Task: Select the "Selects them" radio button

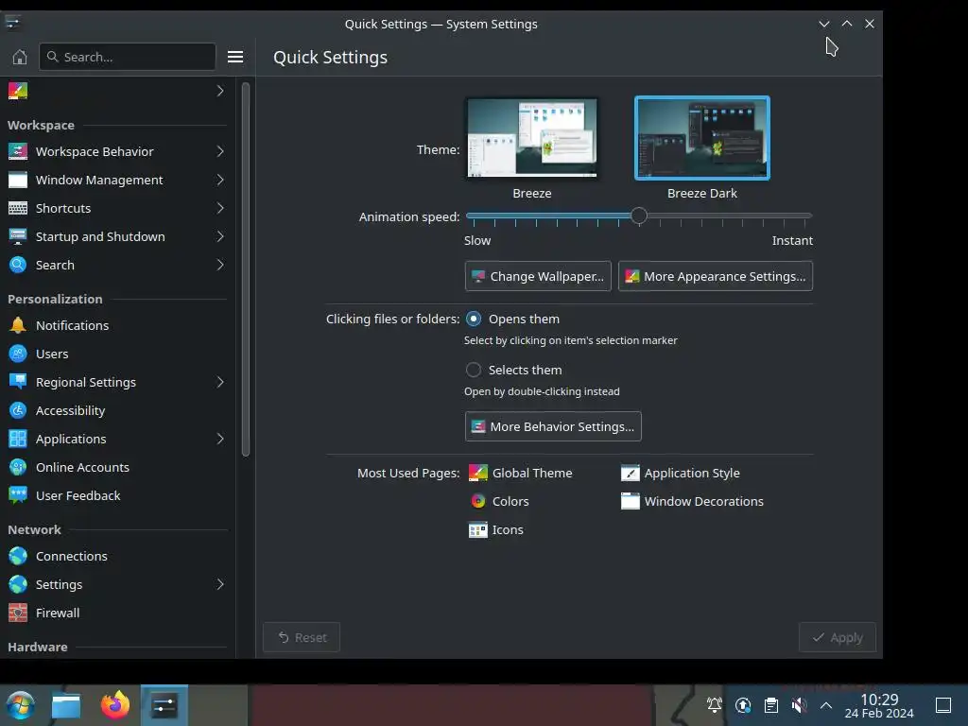Action: [x=474, y=370]
